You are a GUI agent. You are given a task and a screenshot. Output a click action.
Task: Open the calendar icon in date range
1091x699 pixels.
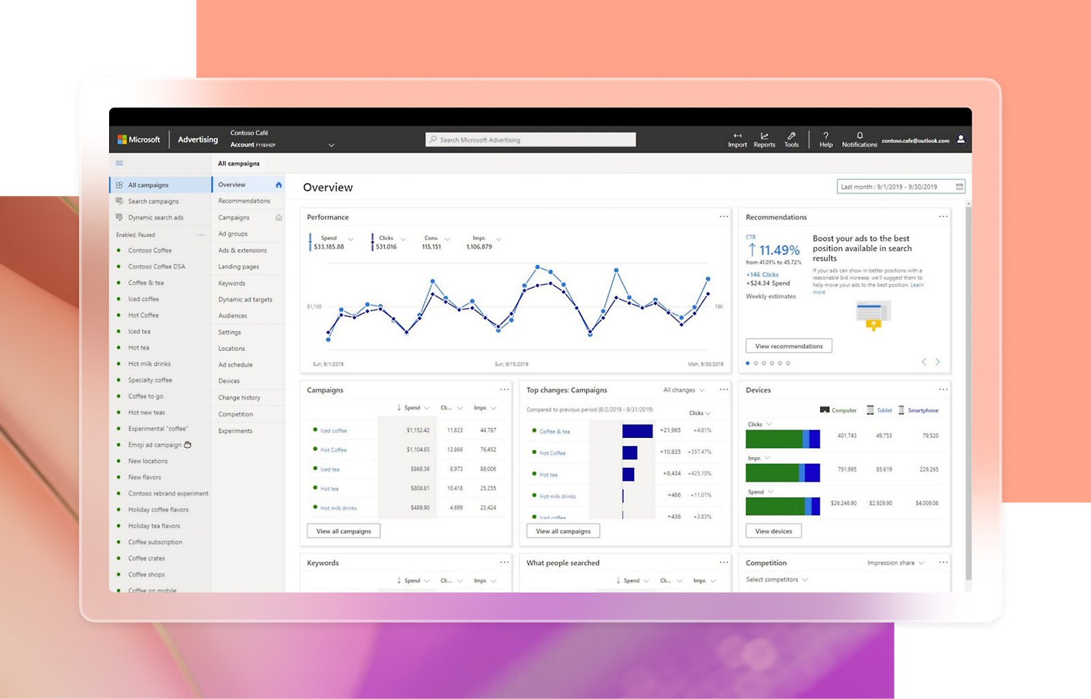pos(959,187)
